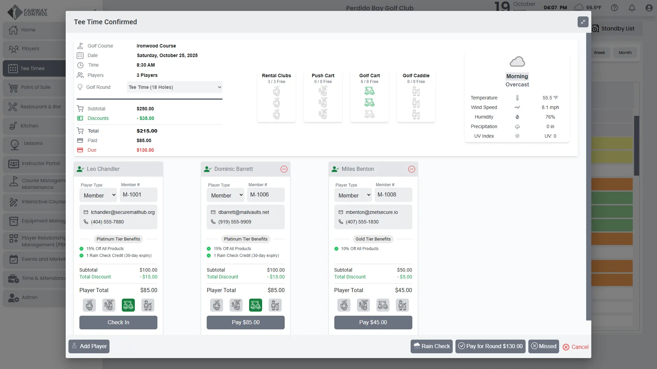This screenshot has height=369, width=657.
Task: Toggle Miles Benton's golf caddie icon
Action: tap(402, 305)
